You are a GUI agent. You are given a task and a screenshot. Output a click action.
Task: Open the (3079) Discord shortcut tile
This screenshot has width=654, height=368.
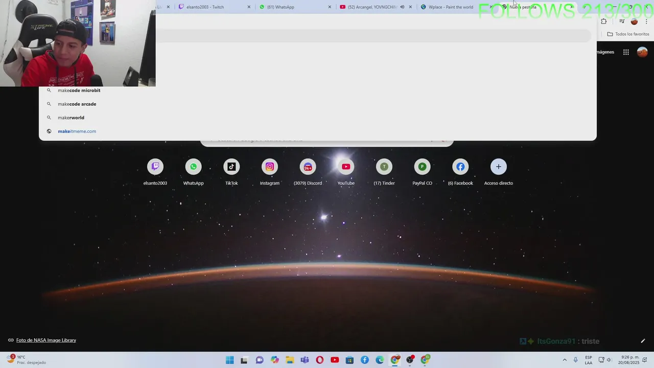[x=308, y=172]
